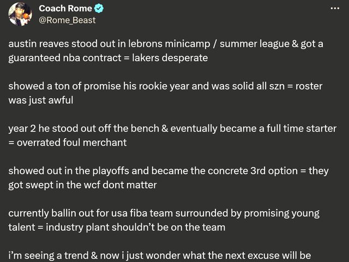
Task: Click the Coach Rome display name
Action: click(66, 9)
